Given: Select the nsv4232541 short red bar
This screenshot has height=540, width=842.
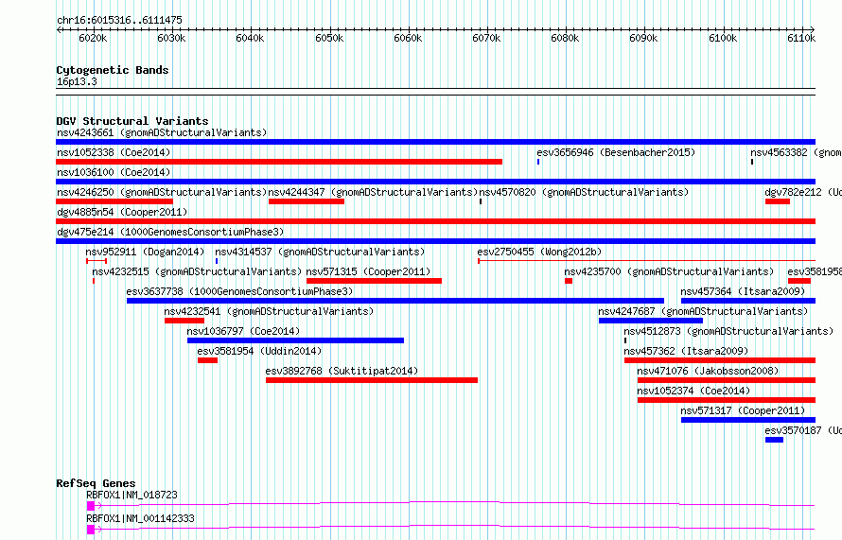Looking at the screenshot, I should (x=184, y=321).
